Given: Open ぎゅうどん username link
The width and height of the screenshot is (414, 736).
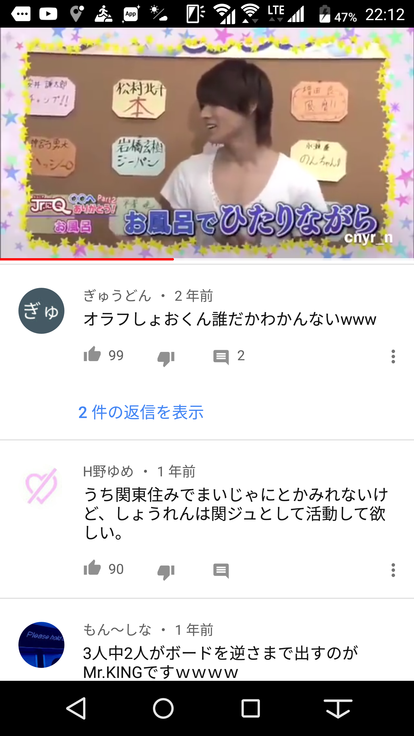Looking at the screenshot, I should pos(117,296).
